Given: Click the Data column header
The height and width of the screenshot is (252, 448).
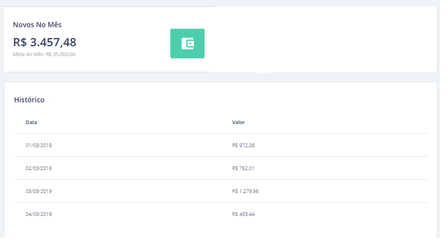Looking at the screenshot, I should (x=31, y=122).
